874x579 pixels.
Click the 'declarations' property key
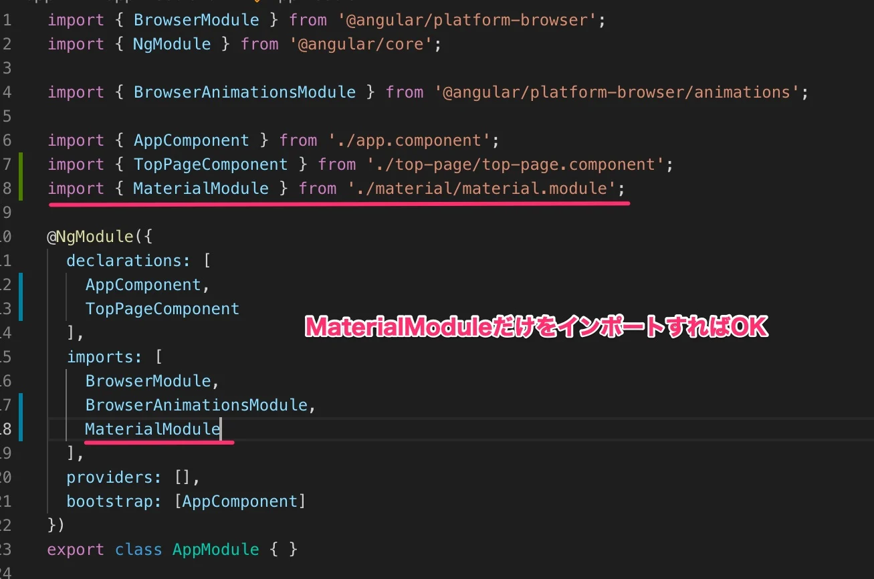pos(124,261)
